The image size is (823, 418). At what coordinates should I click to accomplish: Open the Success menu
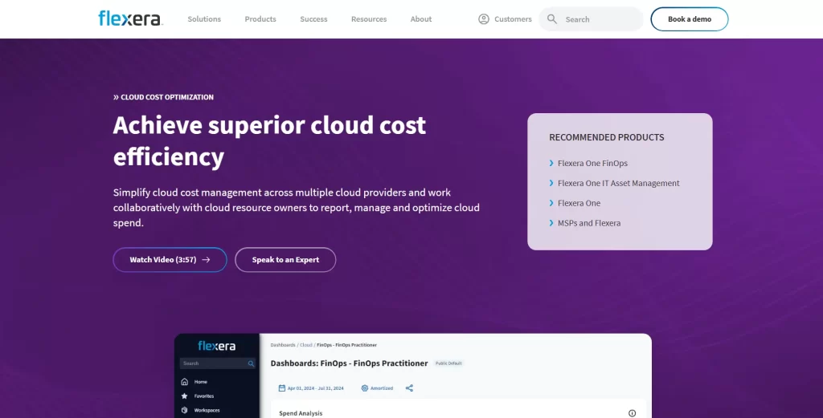[x=314, y=19]
